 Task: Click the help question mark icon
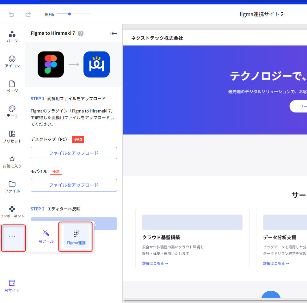tap(81, 33)
